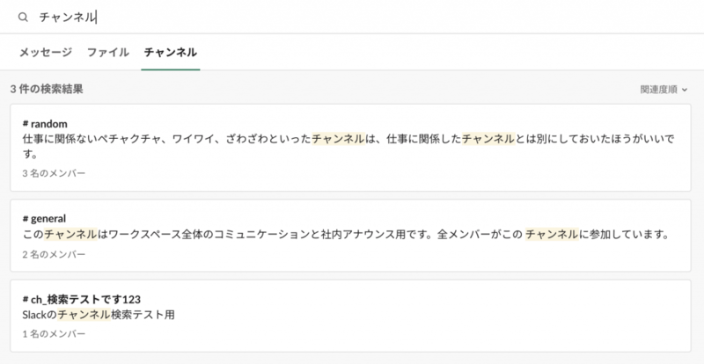Click the random channel description text
The width and height of the screenshot is (704, 364).
[348, 146]
